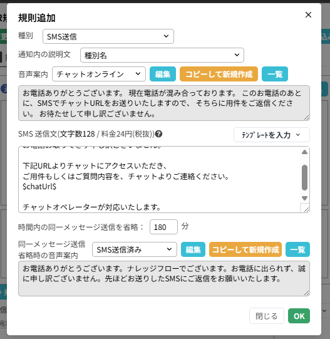Confirm the rule with green OK button
The height and width of the screenshot is (339, 330).
pyautogui.click(x=299, y=316)
